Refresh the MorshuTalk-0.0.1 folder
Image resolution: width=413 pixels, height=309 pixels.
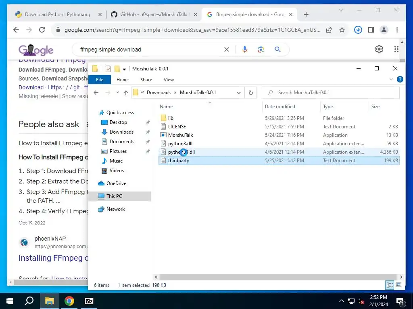coord(251,93)
